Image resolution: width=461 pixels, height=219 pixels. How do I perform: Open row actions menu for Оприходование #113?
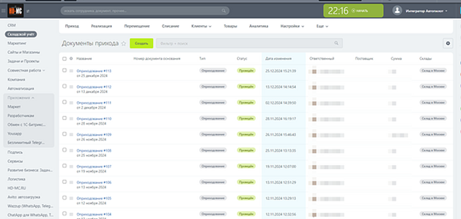[x=71, y=71]
